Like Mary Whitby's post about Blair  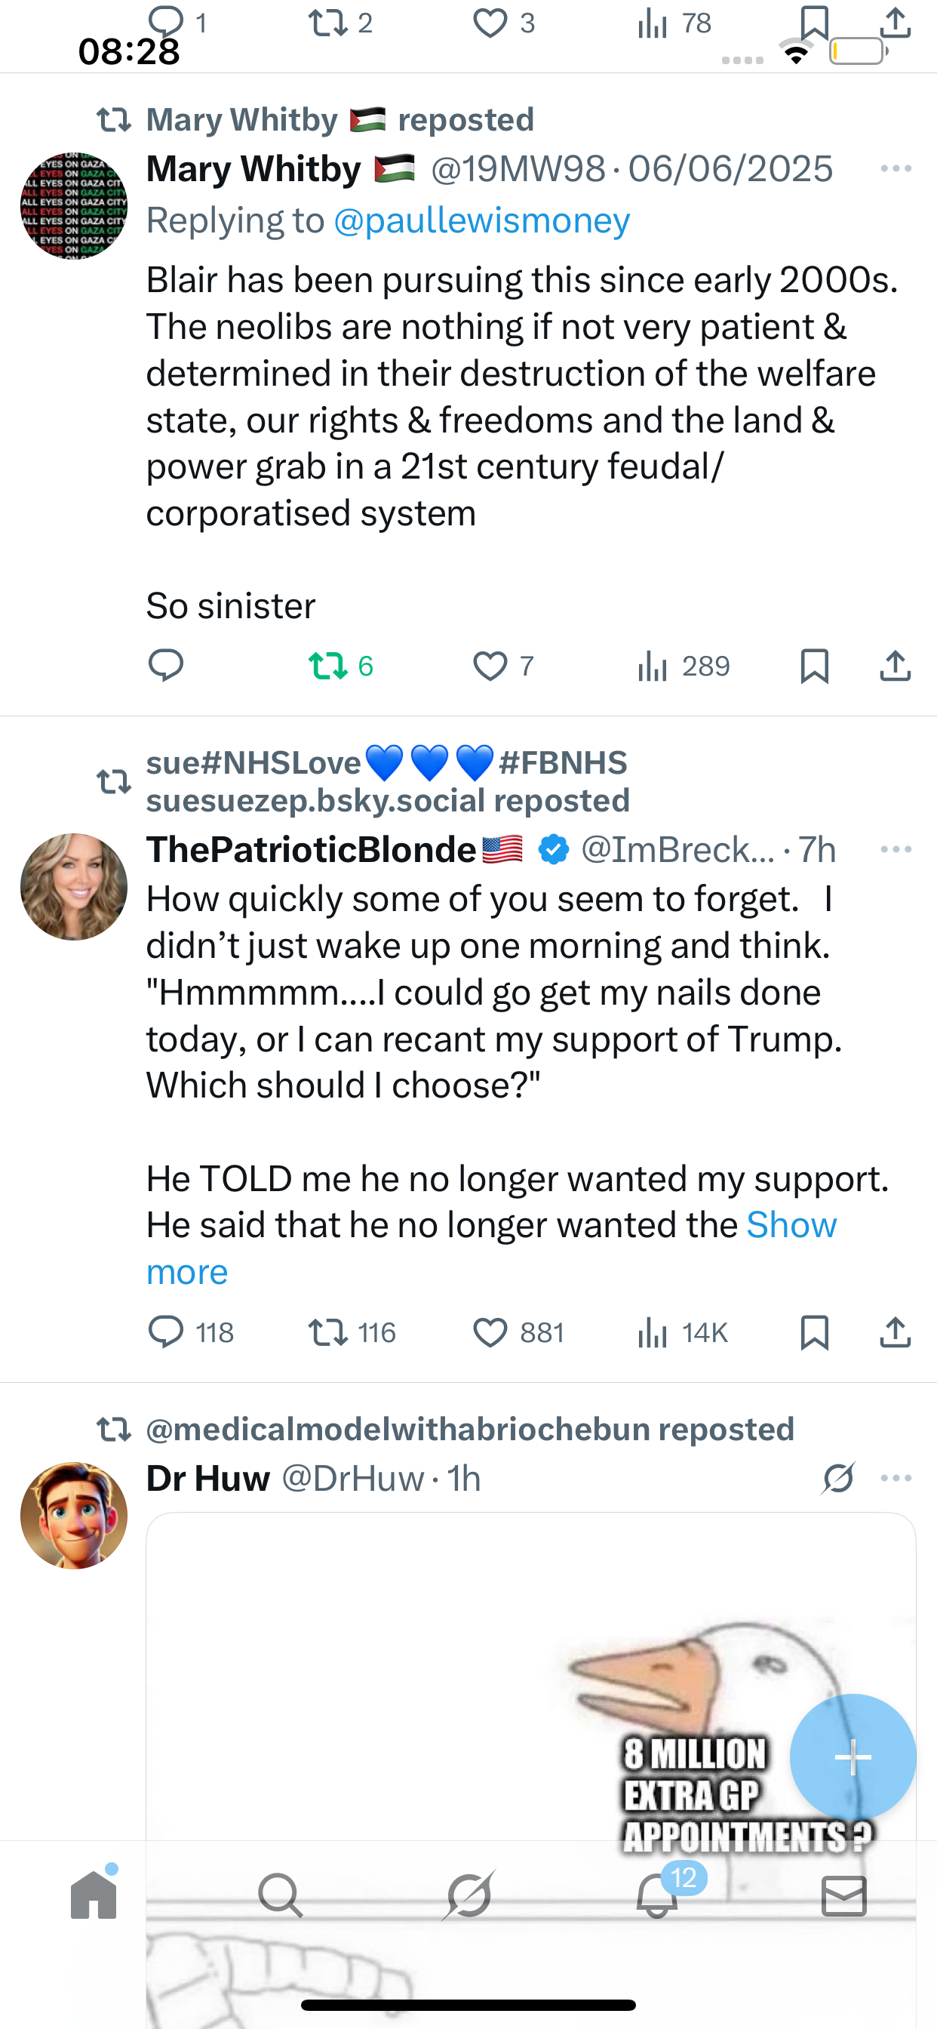tap(490, 667)
